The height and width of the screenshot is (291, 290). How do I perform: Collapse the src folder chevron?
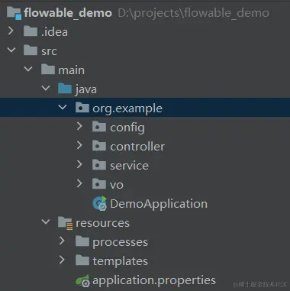click(x=11, y=50)
